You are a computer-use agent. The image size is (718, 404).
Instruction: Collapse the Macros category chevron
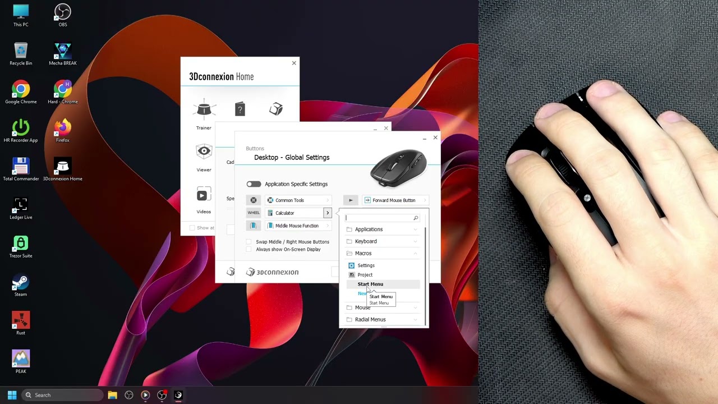pyautogui.click(x=416, y=253)
